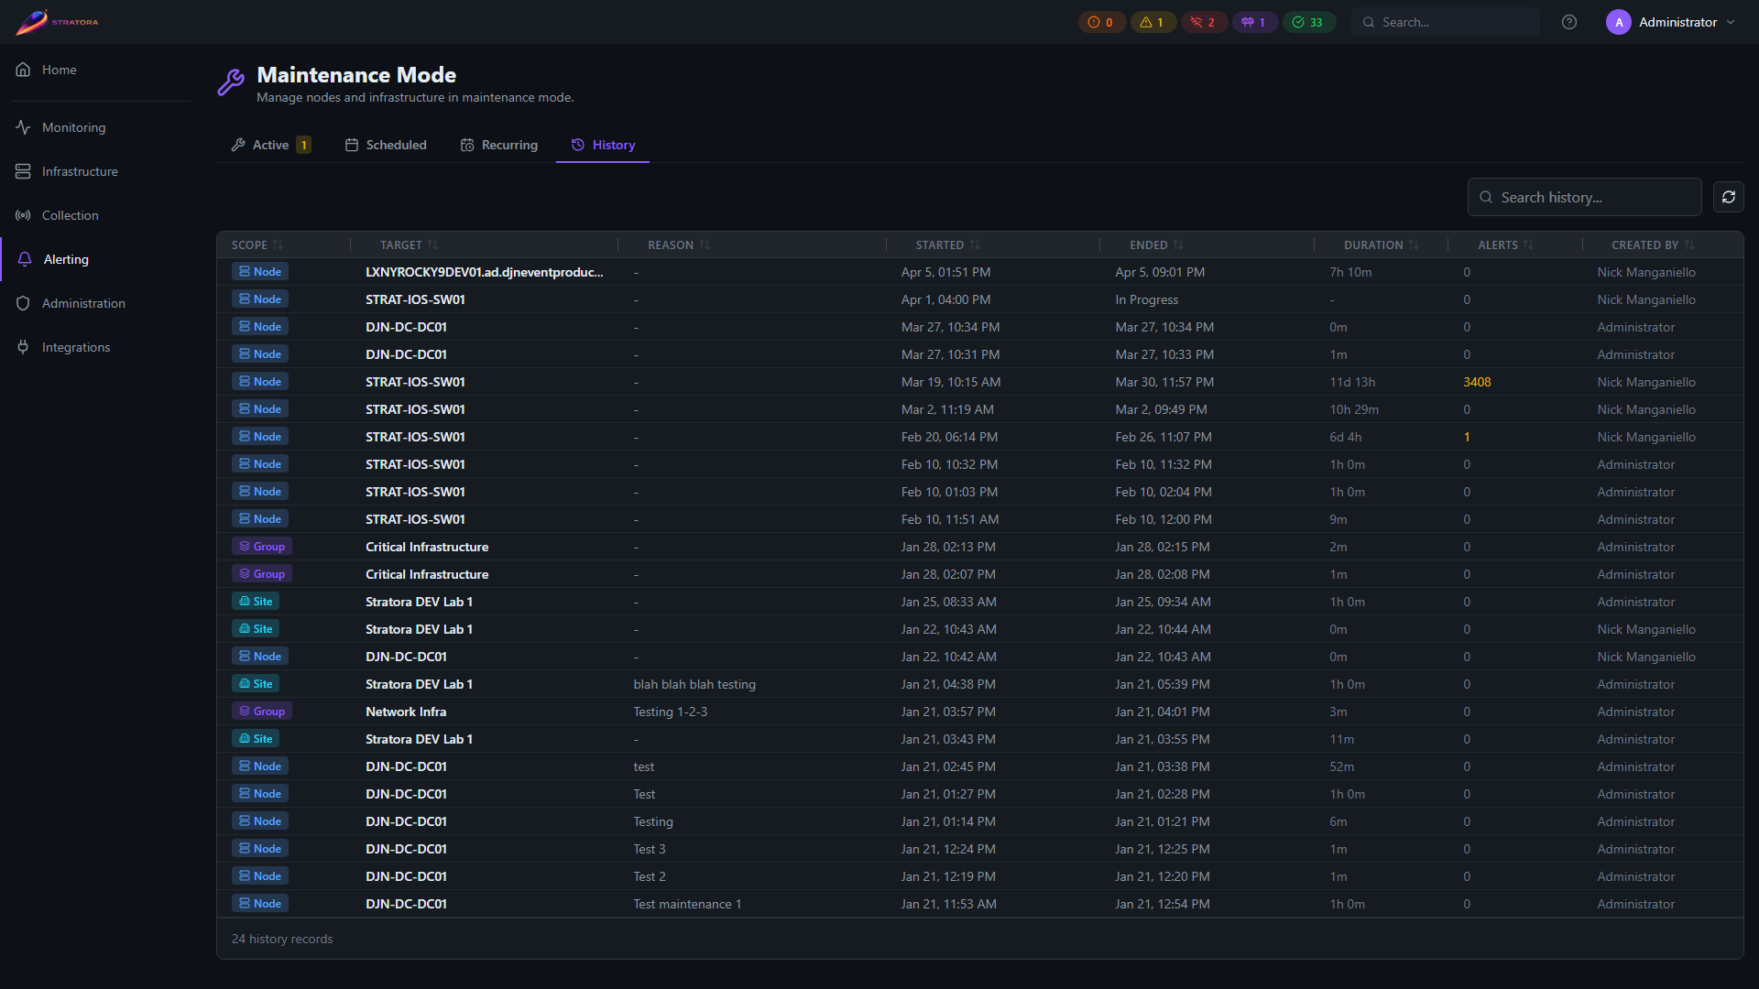Screen dimensions: 1759x989
Task: Sort by Started column
Action: point(947,245)
